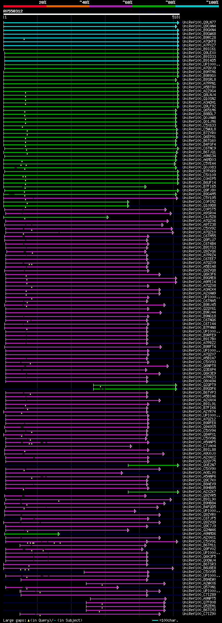Select hit label UniRef100_Q6K3F6
Image resolution: width=222 pixels, height=623 pixels.
[199, 274]
